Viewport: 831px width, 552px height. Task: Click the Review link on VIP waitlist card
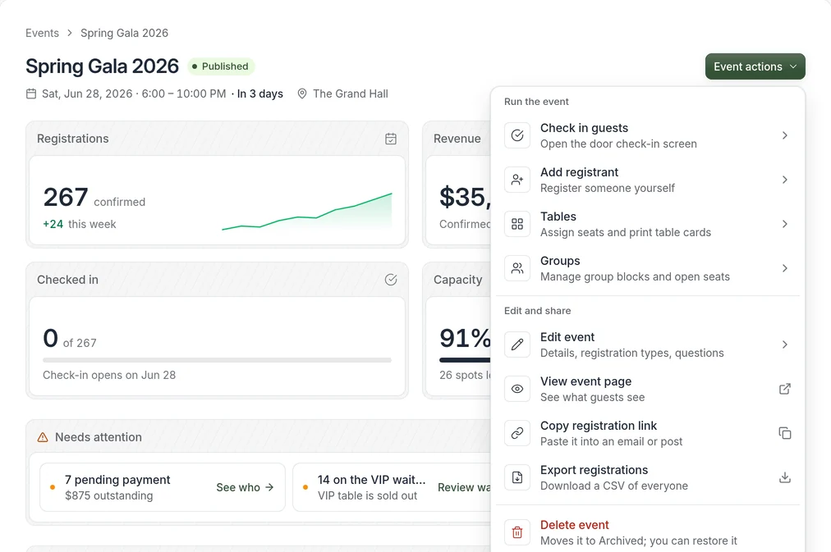pyautogui.click(x=464, y=487)
